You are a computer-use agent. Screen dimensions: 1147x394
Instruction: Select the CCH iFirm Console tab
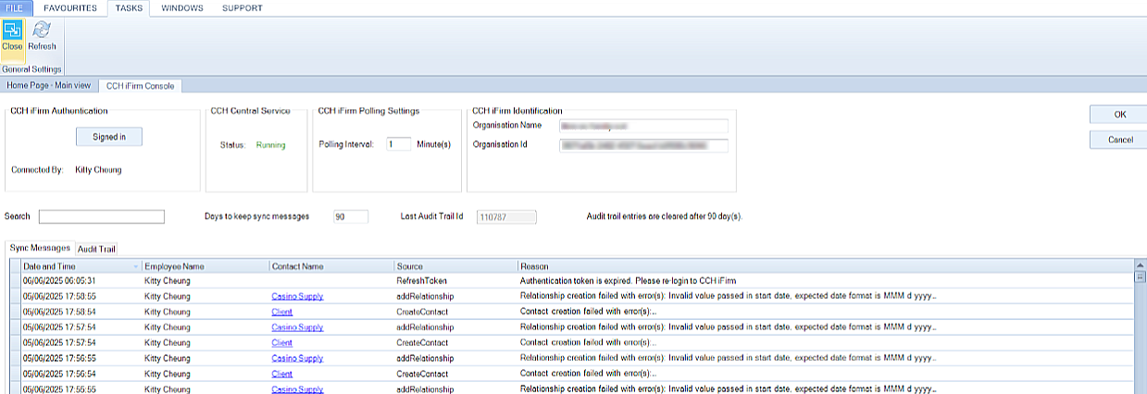click(141, 85)
